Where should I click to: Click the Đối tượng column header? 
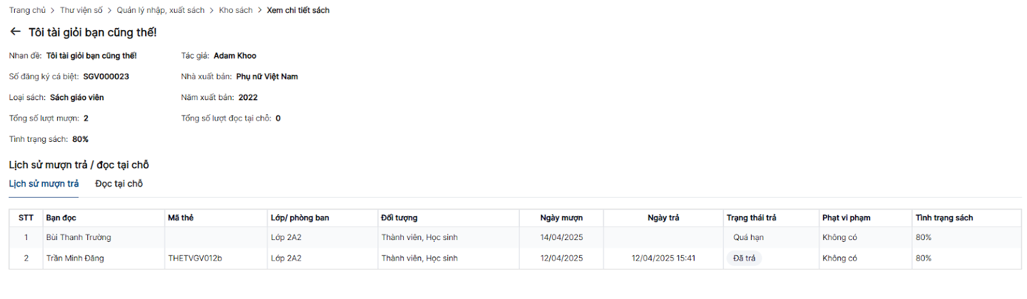[x=399, y=218]
